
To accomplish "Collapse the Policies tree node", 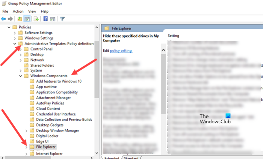I will click(9, 27).
